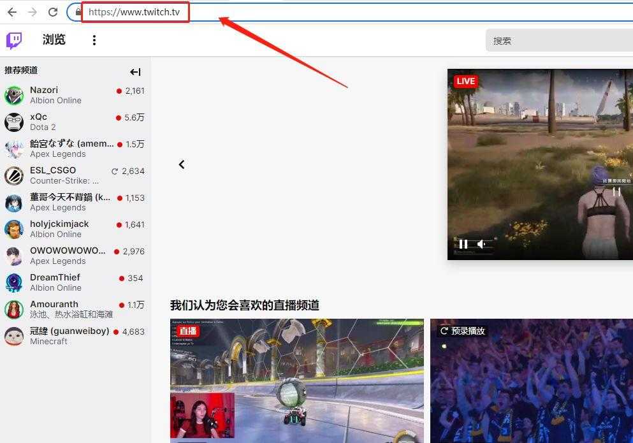Viewport: 633px width, 443px height.
Task: Click Amouranth's 泳池、热水浴缸和海滩 category
Action: point(71,315)
